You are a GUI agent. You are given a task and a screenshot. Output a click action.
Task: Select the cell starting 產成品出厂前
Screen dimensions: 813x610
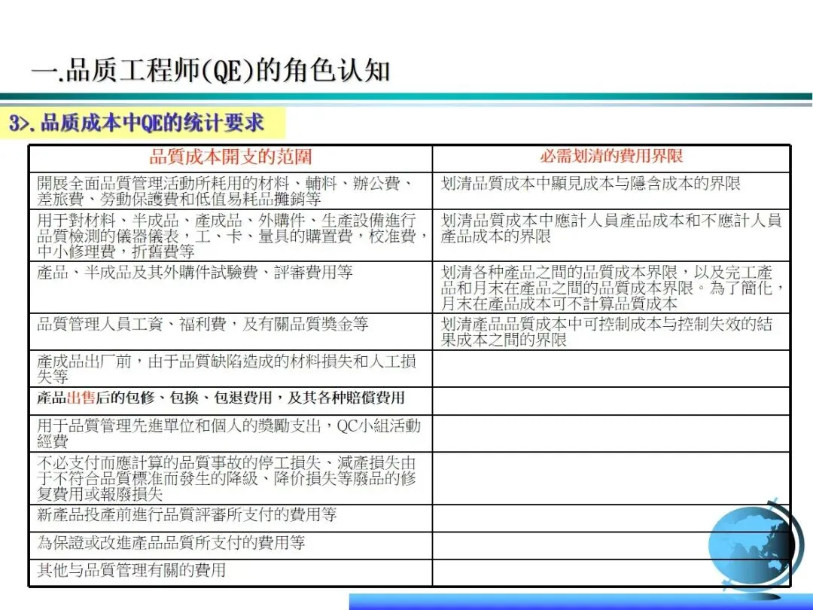pyautogui.click(x=231, y=368)
